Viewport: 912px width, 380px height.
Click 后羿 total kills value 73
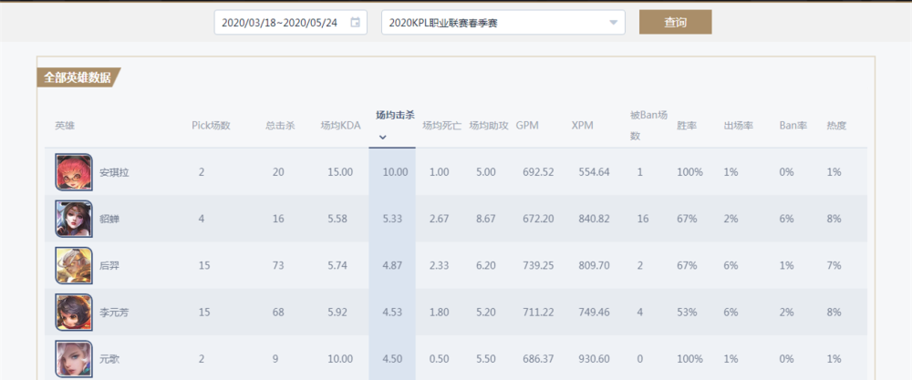point(278,265)
